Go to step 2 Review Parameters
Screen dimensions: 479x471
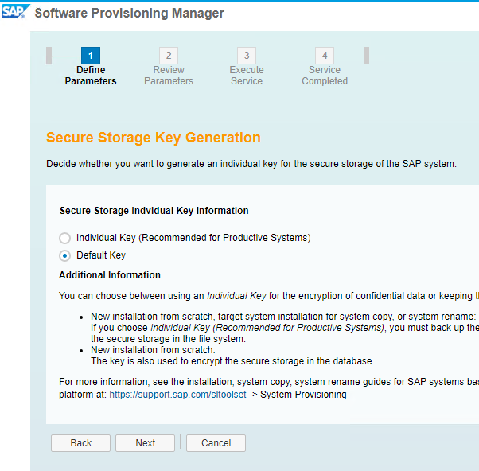click(169, 56)
